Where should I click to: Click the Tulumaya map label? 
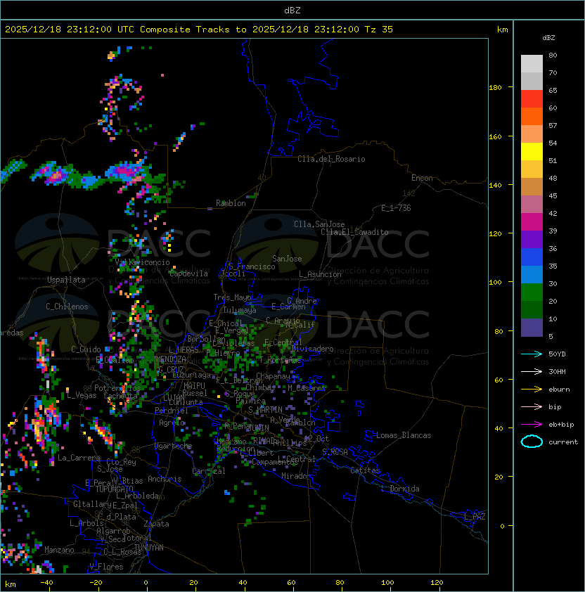240,310
